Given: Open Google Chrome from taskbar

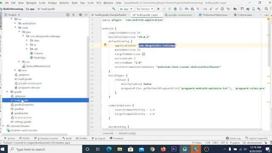Looking at the screenshot, I should tap(152, 149).
